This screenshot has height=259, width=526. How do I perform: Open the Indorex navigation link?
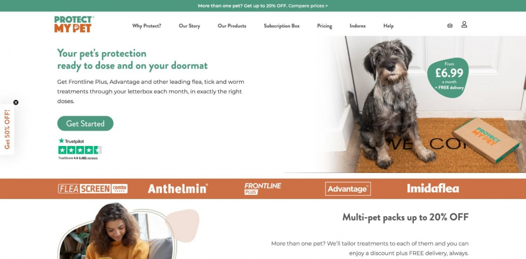point(358,26)
